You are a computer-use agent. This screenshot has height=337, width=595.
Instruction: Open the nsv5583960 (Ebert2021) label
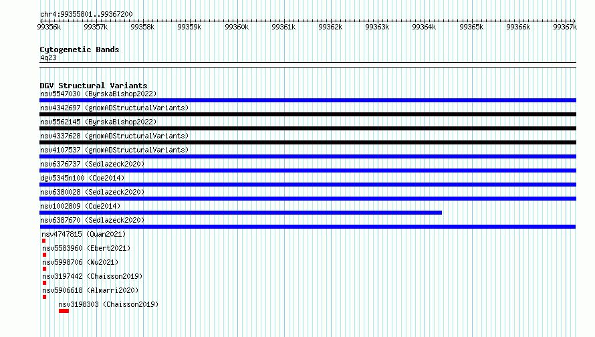(x=86, y=248)
